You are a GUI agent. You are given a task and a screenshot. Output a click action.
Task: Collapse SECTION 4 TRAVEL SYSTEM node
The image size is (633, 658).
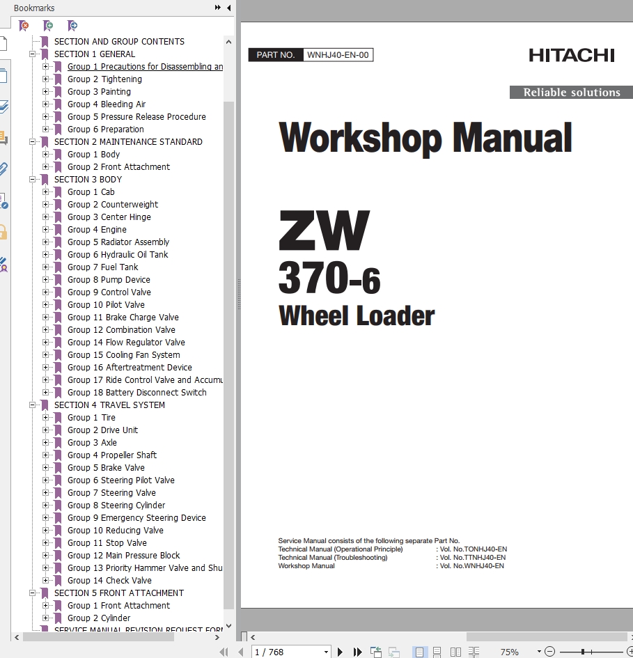tap(32, 405)
